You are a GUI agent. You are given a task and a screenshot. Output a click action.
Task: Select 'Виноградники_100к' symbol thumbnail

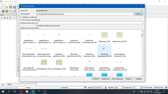(44, 62)
